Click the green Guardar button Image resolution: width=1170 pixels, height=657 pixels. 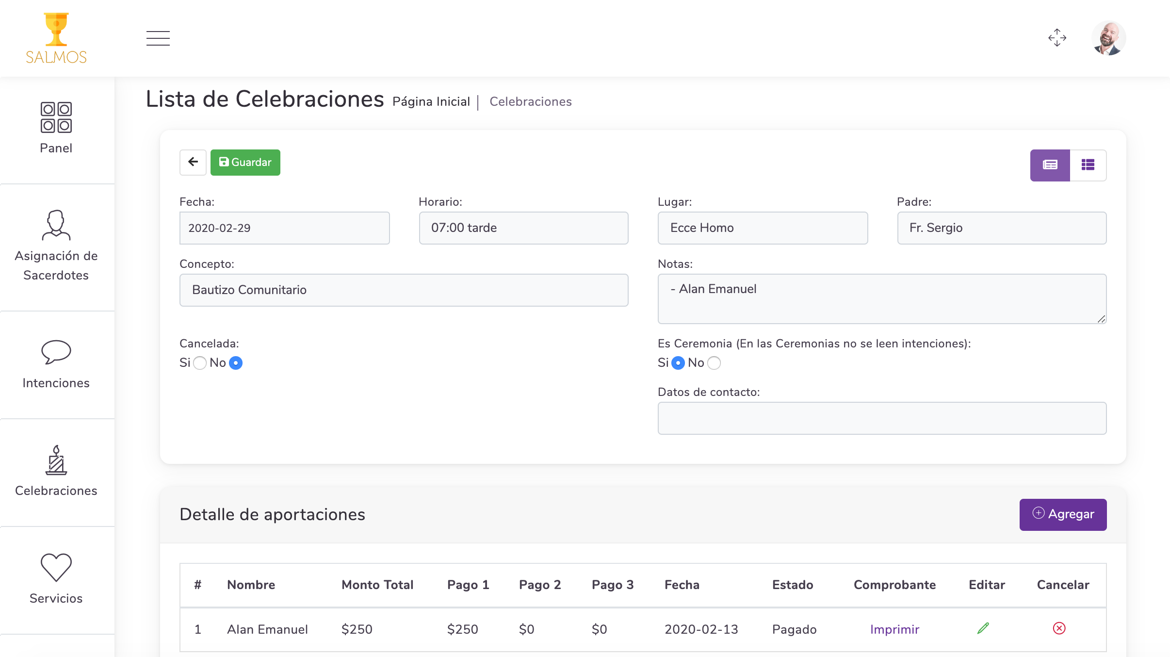[245, 162]
